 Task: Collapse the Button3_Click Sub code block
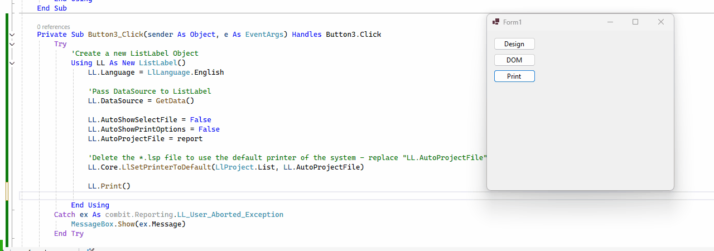(x=12, y=35)
